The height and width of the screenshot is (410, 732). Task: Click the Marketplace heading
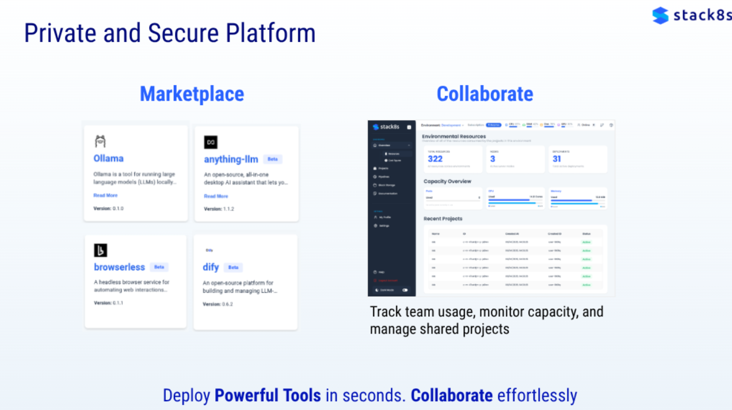coord(192,94)
